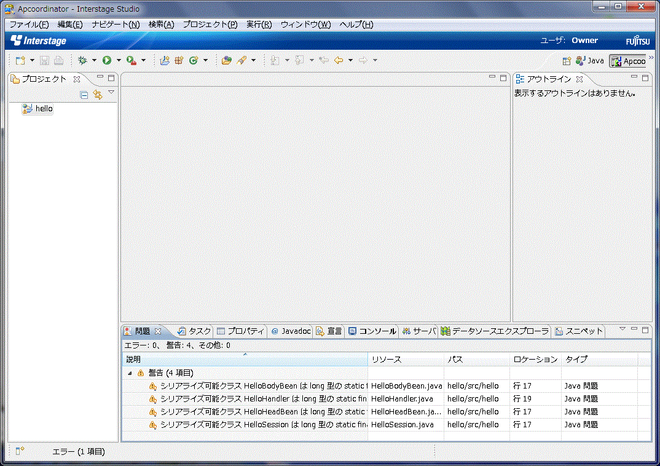
Task: Sort by the 説明 column header
Action: coord(245,360)
